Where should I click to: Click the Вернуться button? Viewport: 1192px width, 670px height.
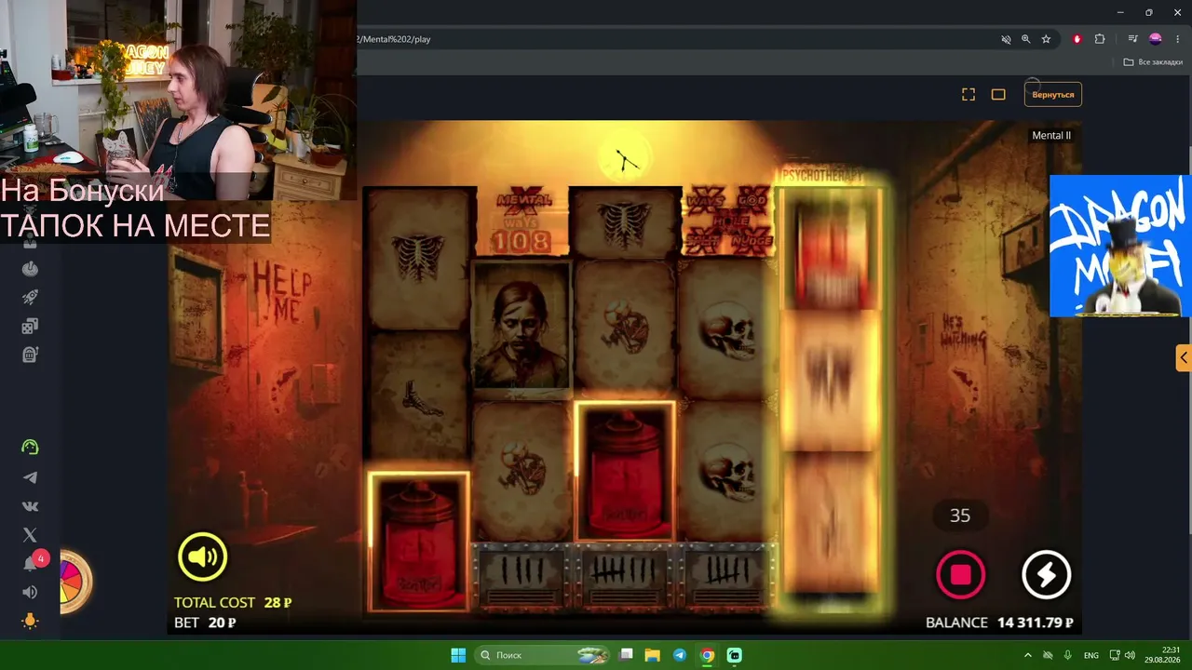tap(1053, 94)
